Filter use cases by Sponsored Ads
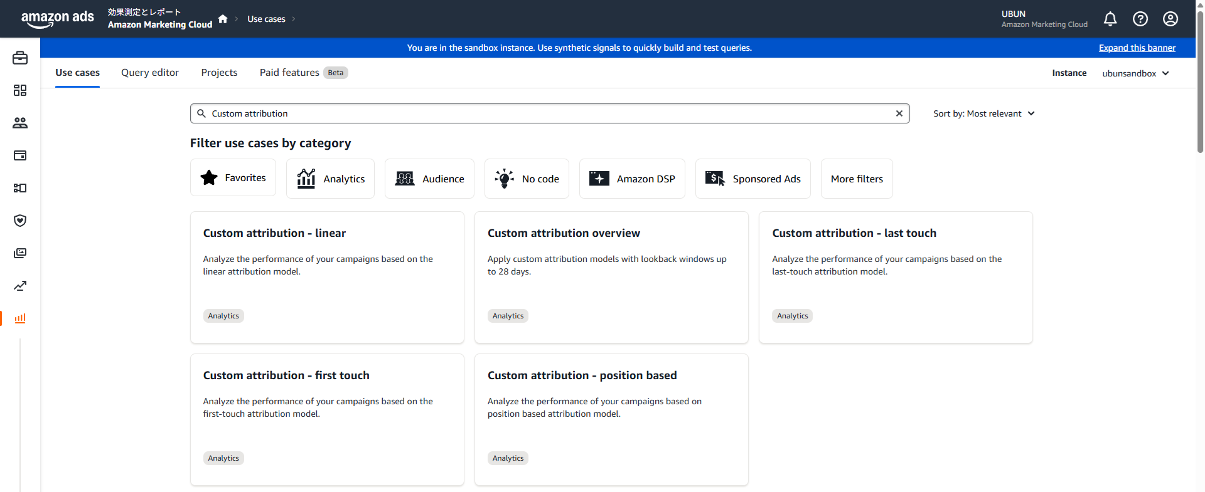The image size is (1205, 492). [753, 179]
